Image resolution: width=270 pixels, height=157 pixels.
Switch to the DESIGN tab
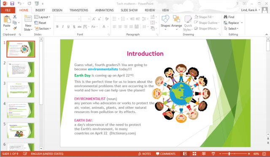57,10
